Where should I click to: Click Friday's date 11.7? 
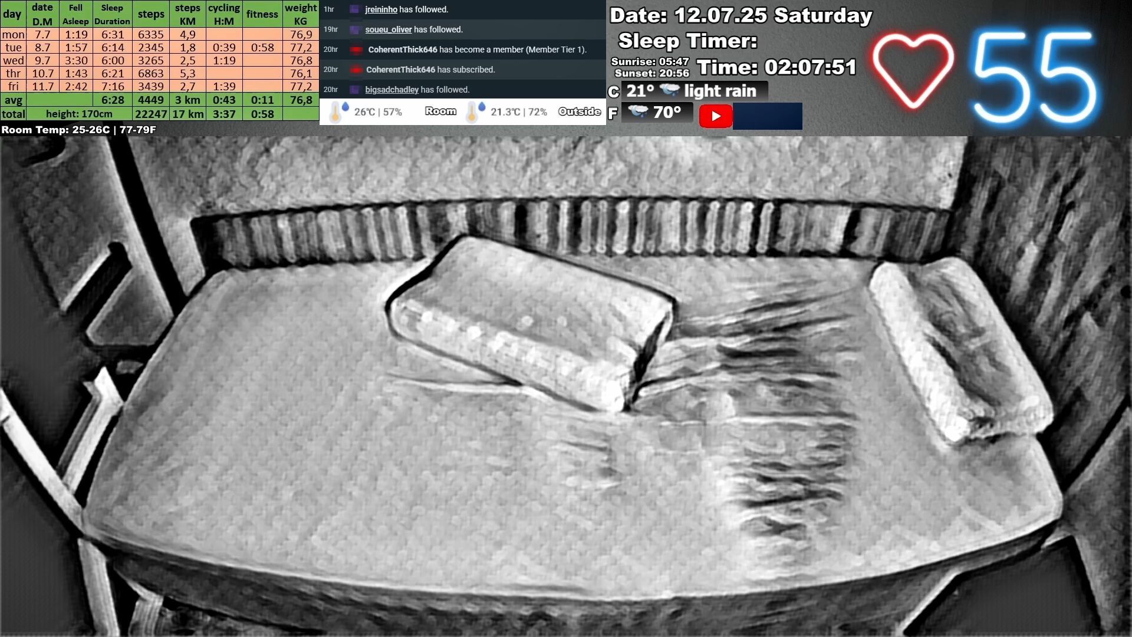pyautogui.click(x=42, y=86)
